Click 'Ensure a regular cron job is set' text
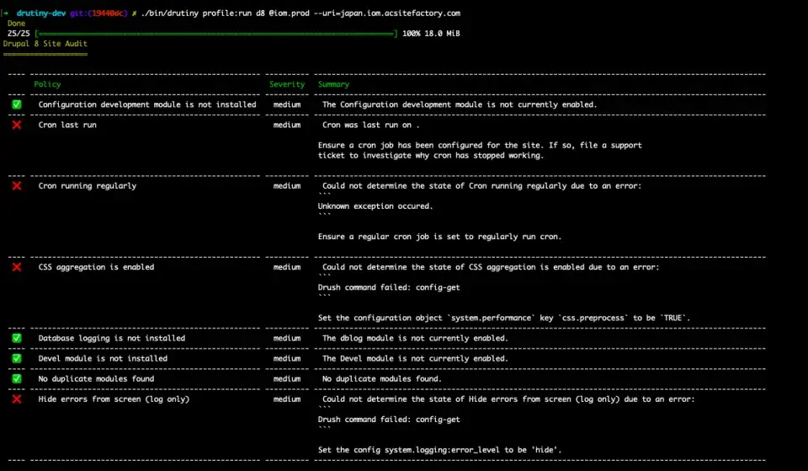 (440, 237)
